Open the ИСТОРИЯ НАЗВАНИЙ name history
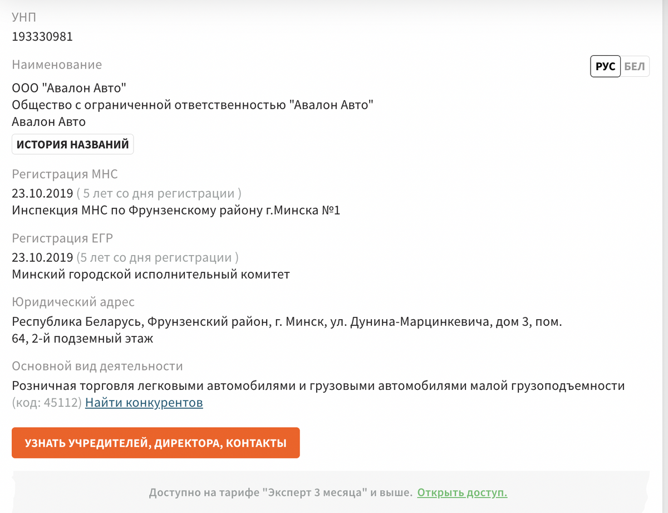668x513 pixels. 72,145
